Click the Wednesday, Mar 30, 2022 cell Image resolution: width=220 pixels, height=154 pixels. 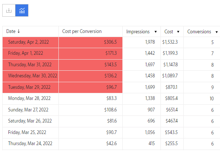click(x=30, y=76)
